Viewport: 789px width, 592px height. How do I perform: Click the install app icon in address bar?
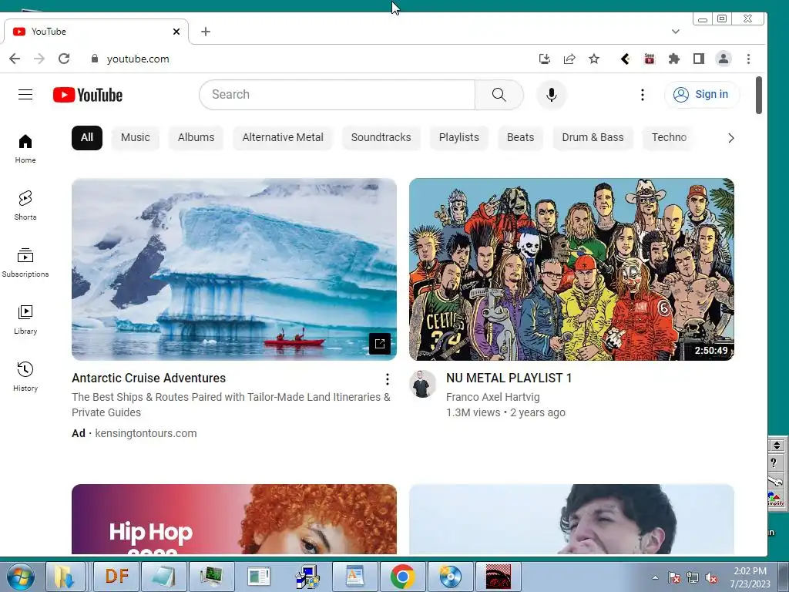tap(545, 59)
